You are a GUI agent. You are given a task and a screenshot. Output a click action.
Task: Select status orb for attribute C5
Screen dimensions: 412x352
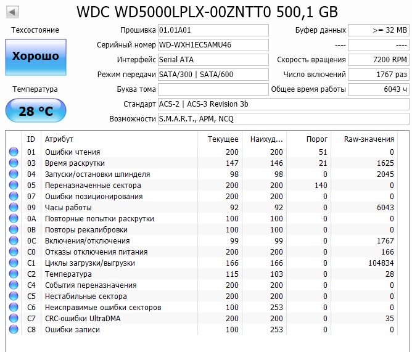[x=14, y=296]
